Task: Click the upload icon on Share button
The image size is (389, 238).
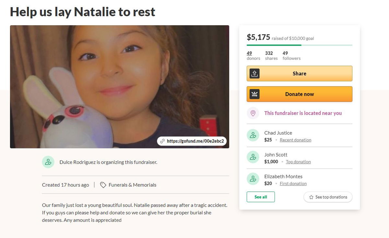Action: click(255, 74)
